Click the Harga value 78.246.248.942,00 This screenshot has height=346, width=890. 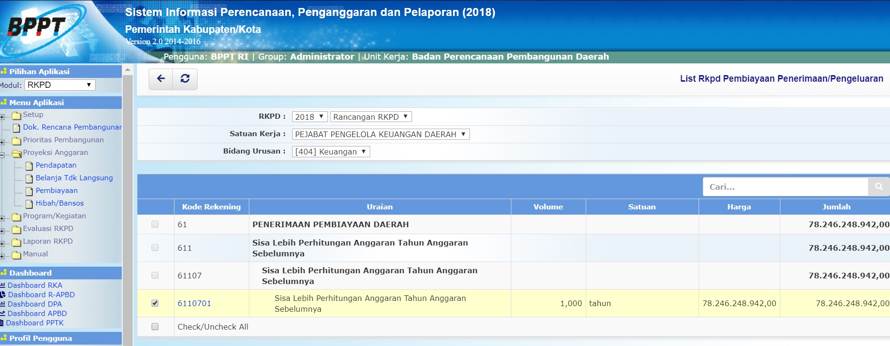pyautogui.click(x=739, y=303)
